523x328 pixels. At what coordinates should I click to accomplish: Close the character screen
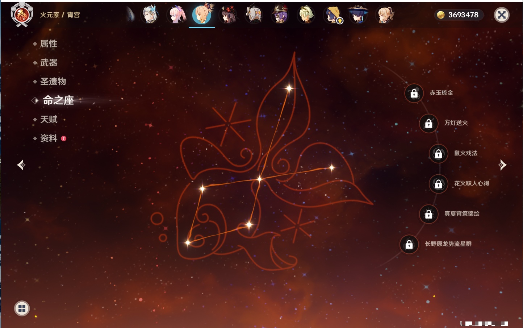502,15
